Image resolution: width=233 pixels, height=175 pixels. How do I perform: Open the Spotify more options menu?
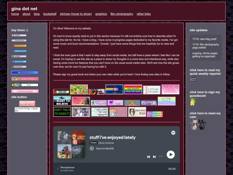[161, 156]
